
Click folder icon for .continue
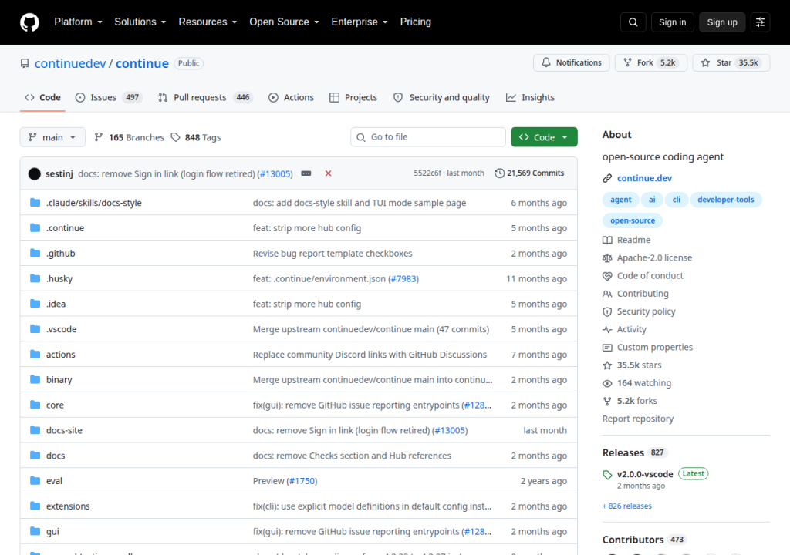pyautogui.click(x=35, y=227)
